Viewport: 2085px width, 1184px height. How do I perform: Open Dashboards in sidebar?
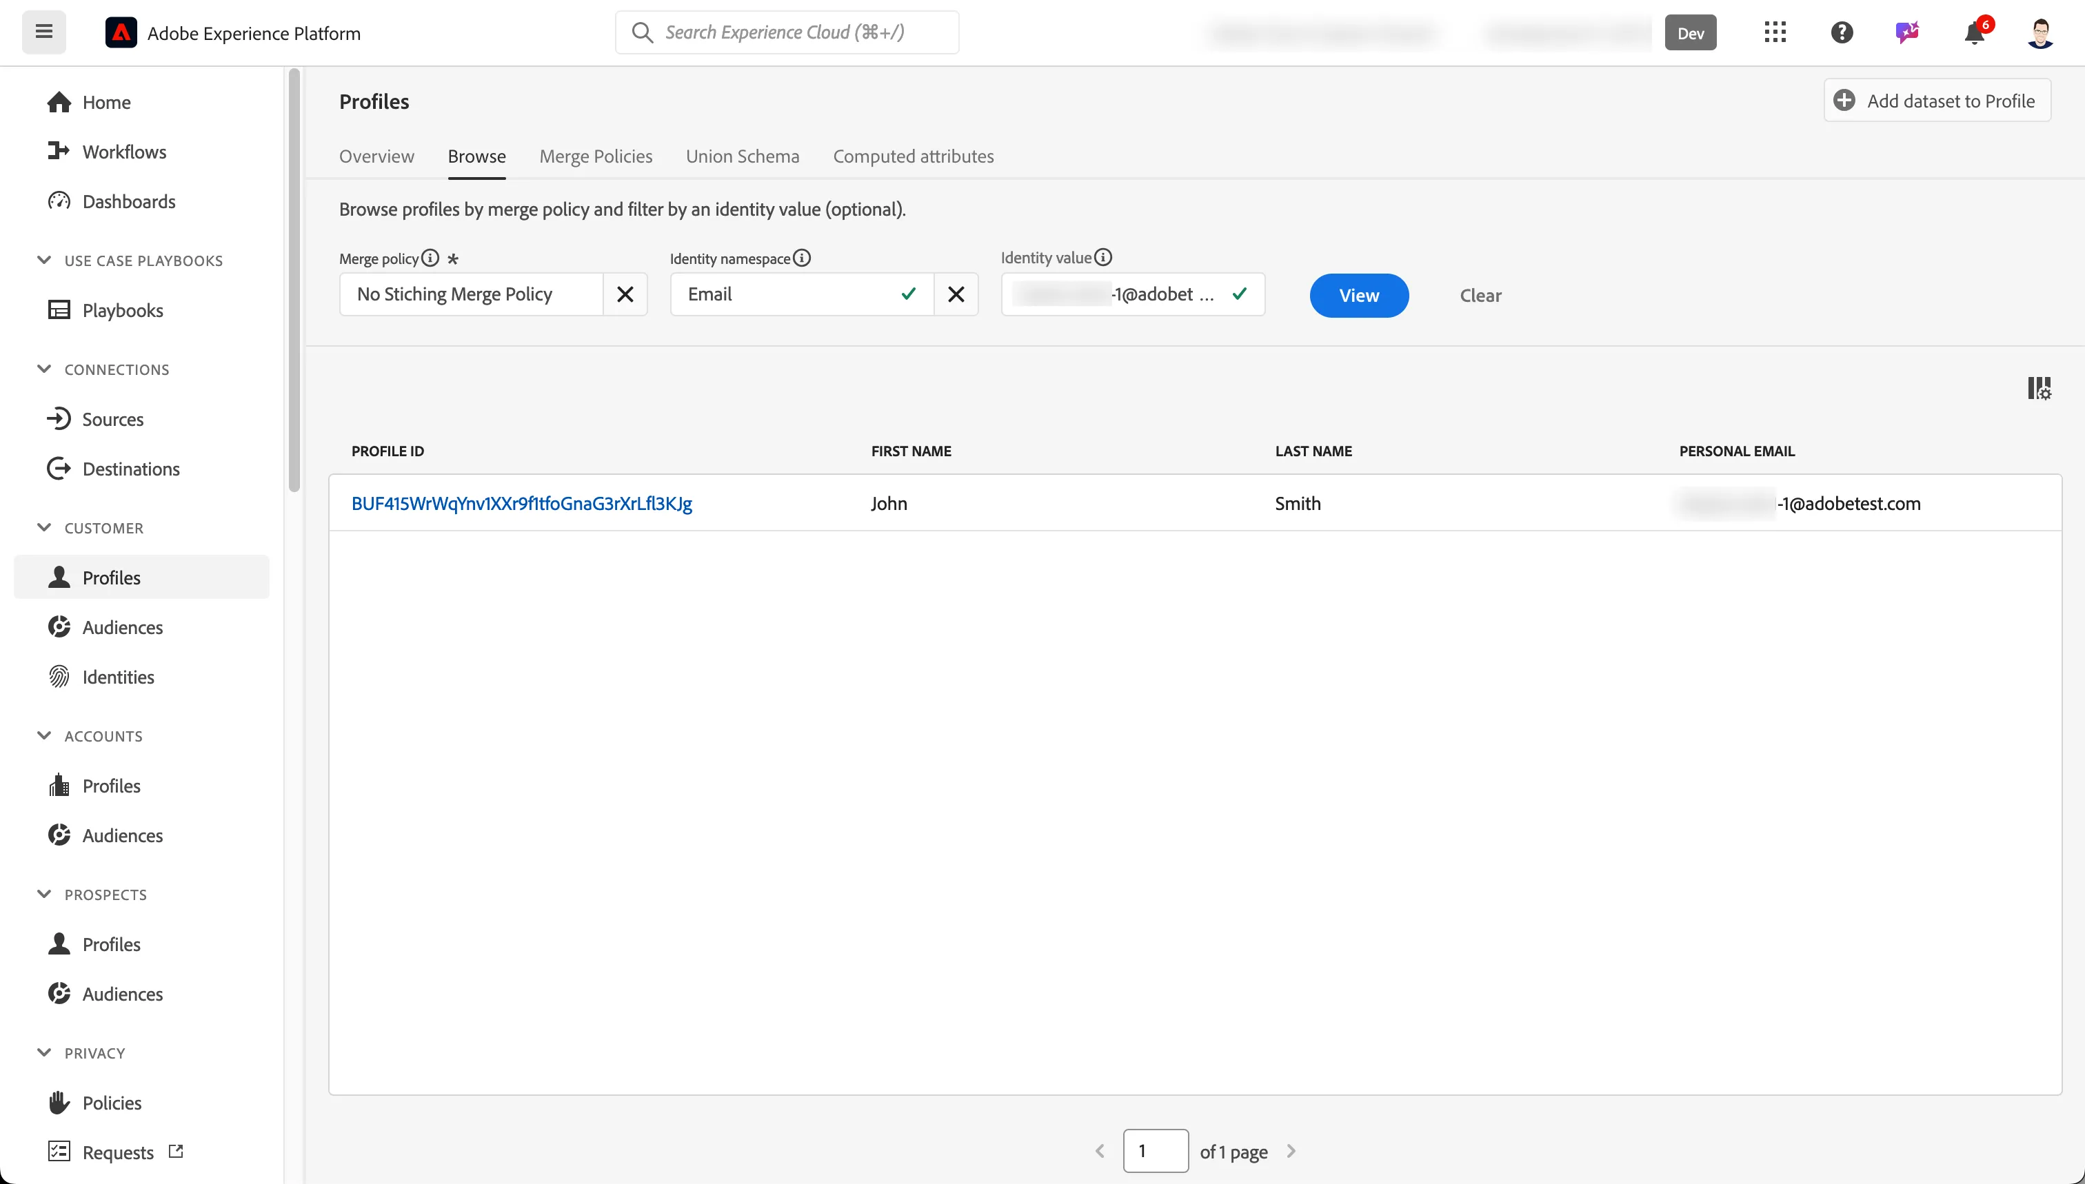pyautogui.click(x=141, y=202)
